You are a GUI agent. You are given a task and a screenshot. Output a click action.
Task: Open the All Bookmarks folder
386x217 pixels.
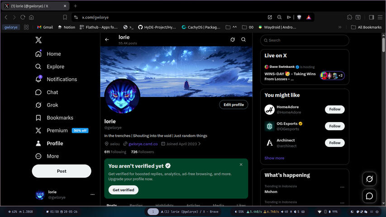point(366,27)
